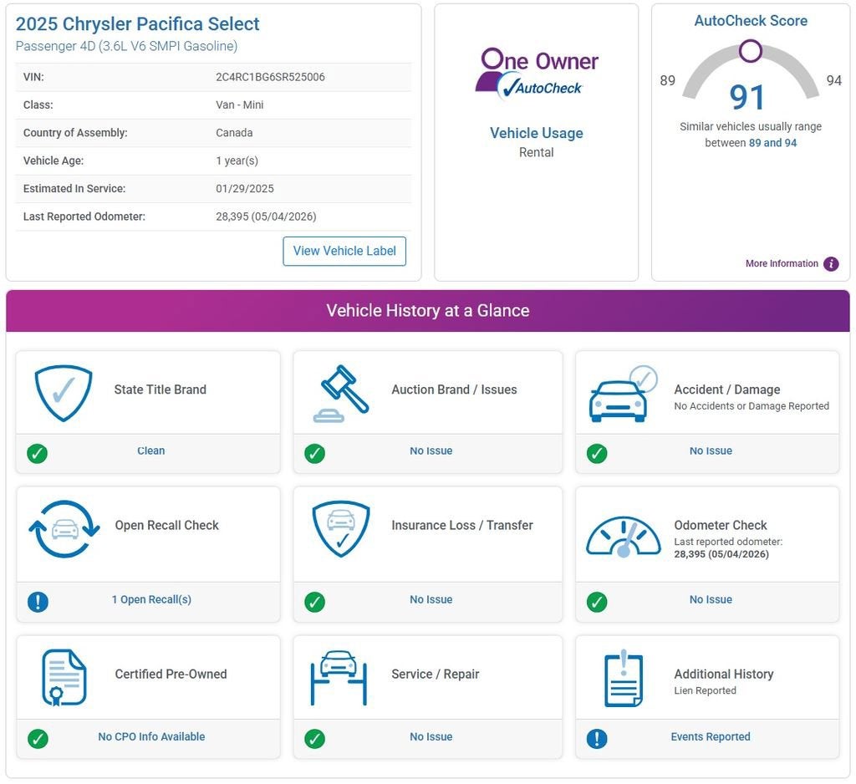Screen dimensions: 856x784
Task: Click the Open Recall Check circular arrows icon
Action: pyautogui.click(x=64, y=529)
